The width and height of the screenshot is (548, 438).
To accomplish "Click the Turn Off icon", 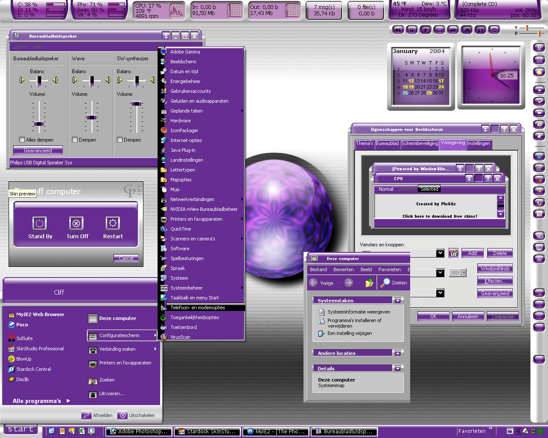I will [76, 223].
